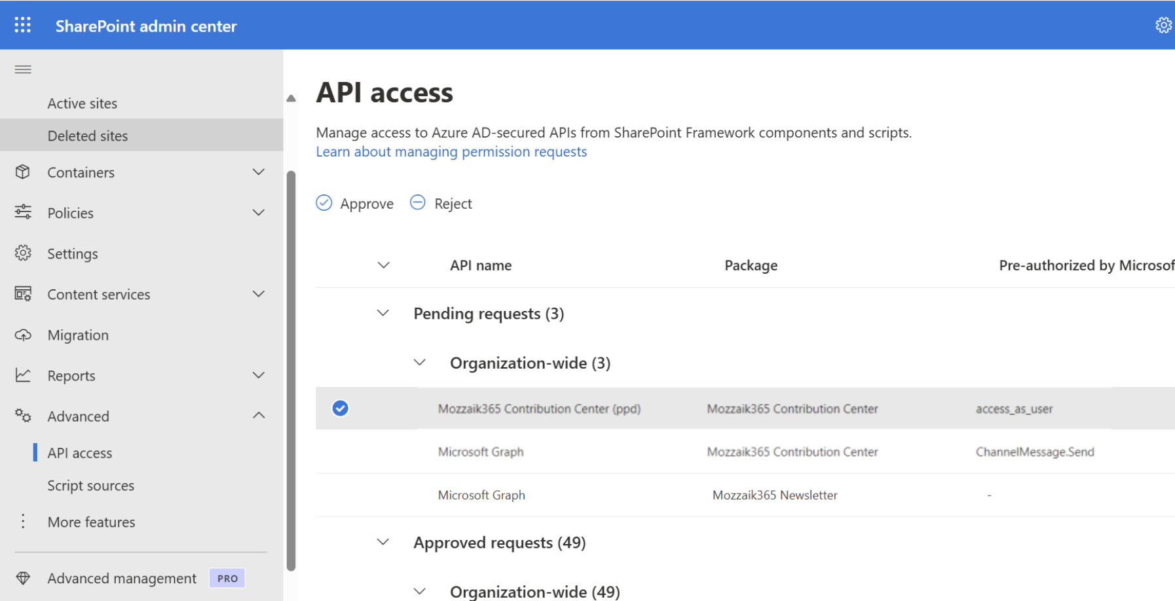This screenshot has height=601, width=1175.
Task: Click the PRO badge
Action: click(x=227, y=578)
